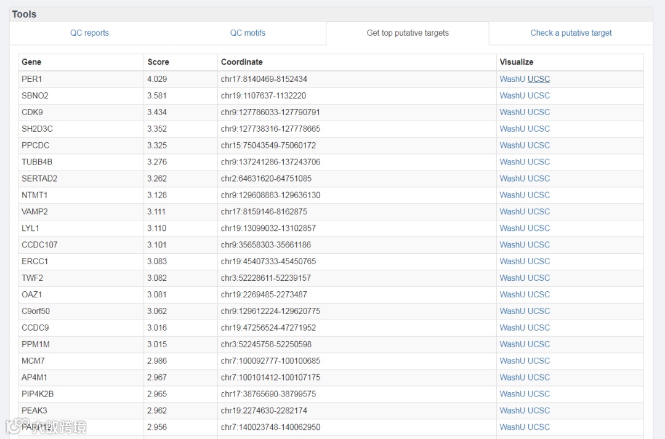
Task: Open the WashU link for VAMP2
Action: coord(512,211)
